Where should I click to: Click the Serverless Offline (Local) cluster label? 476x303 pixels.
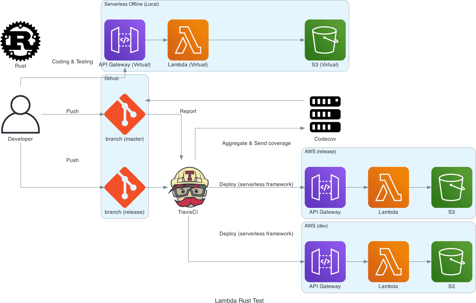coord(131,4)
